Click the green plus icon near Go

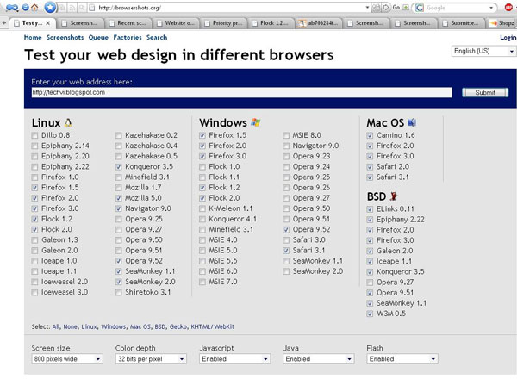[x=406, y=7]
